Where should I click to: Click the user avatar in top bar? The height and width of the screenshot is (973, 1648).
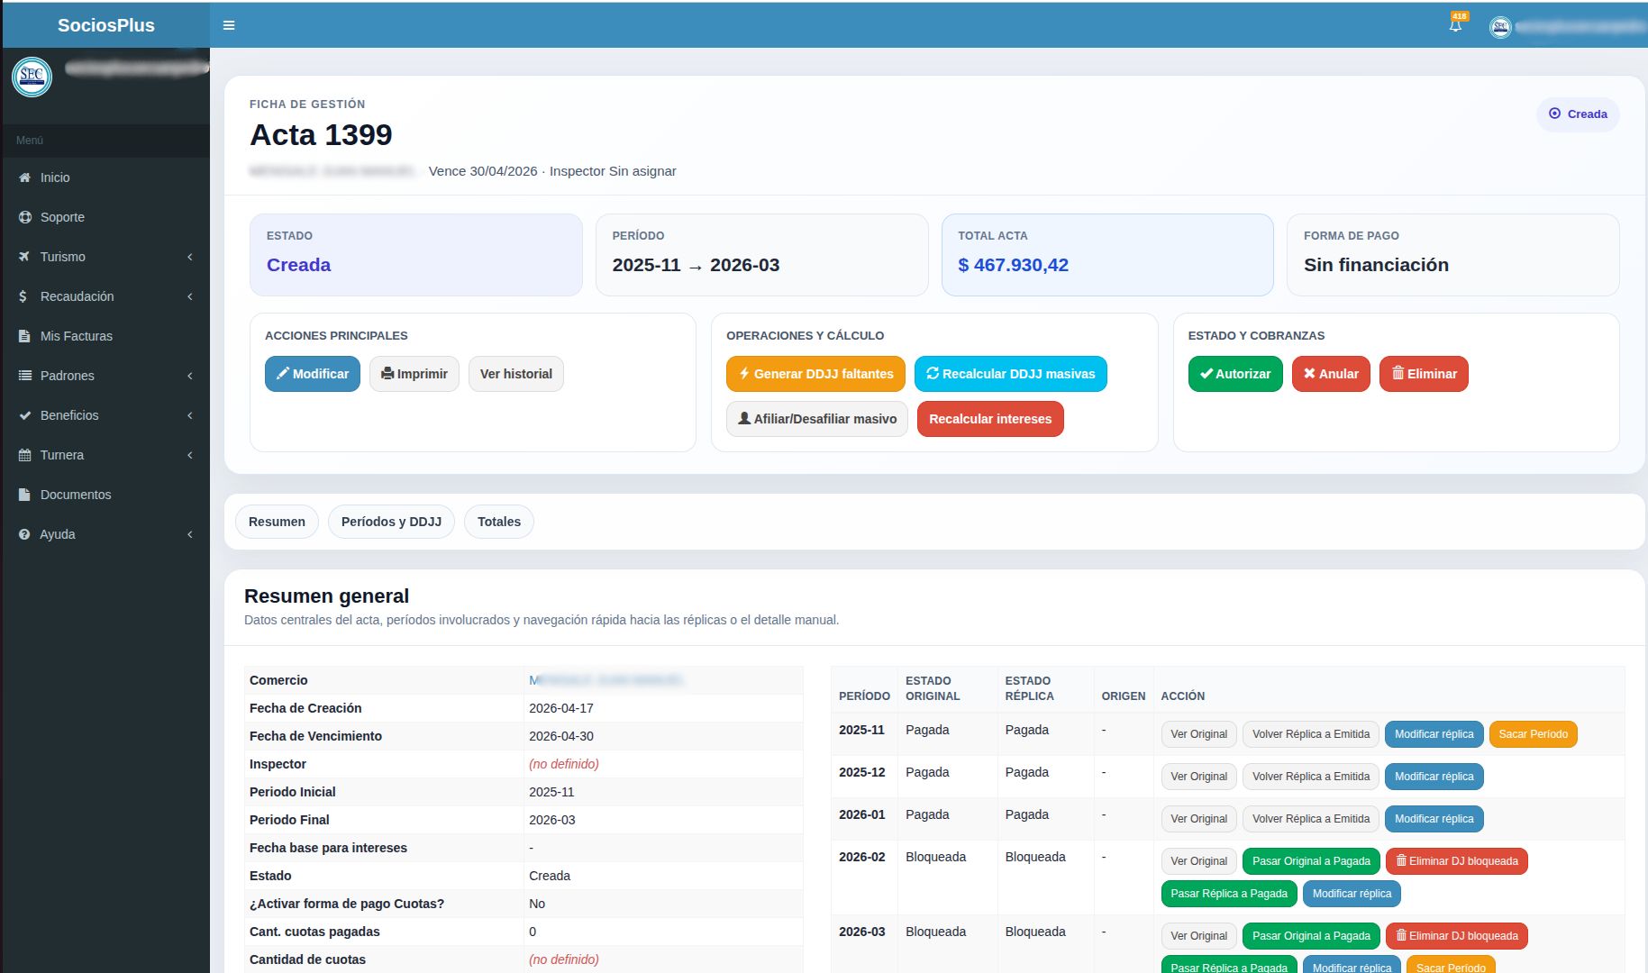coord(1500,27)
